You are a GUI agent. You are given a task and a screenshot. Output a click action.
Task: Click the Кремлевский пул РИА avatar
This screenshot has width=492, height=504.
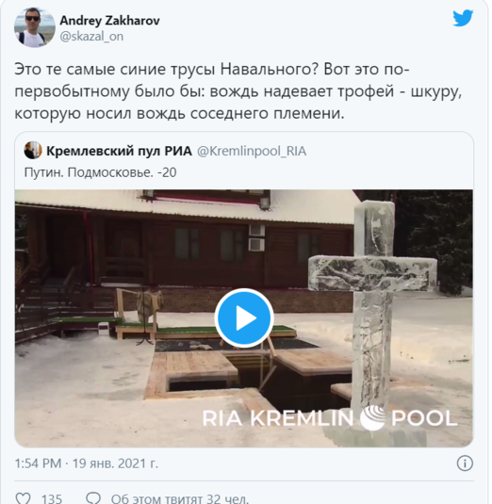(33, 151)
